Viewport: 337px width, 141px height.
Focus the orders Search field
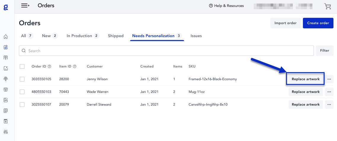tap(166, 51)
